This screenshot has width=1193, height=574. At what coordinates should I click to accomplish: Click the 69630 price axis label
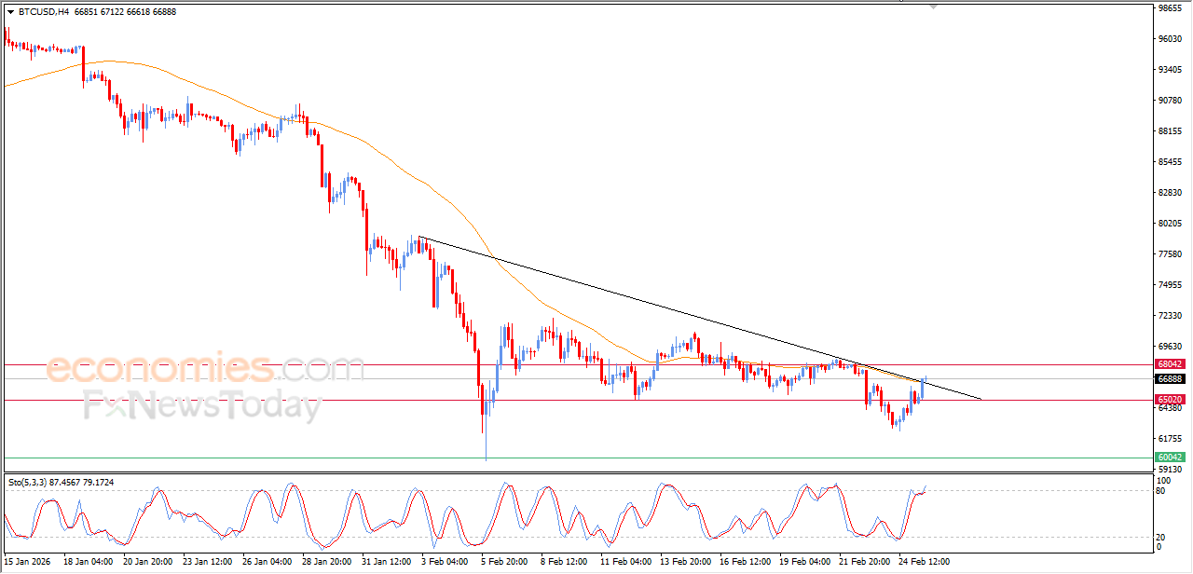[1171, 347]
